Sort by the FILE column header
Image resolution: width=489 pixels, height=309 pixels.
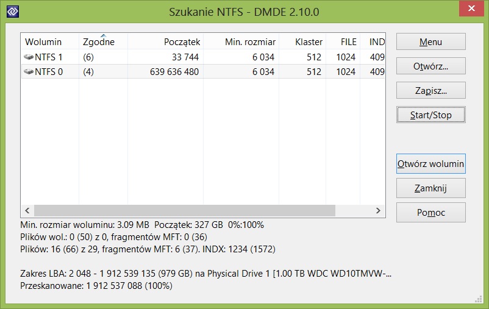coord(343,41)
